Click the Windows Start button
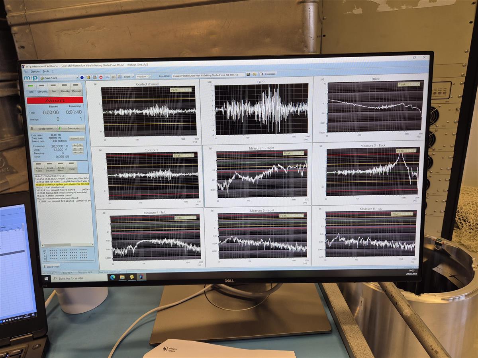 (x=46, y=278)
